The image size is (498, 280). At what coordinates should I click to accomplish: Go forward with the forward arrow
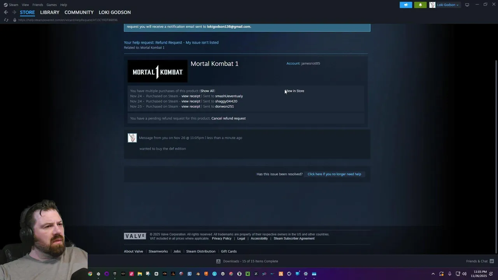click(x=14, y=12)
